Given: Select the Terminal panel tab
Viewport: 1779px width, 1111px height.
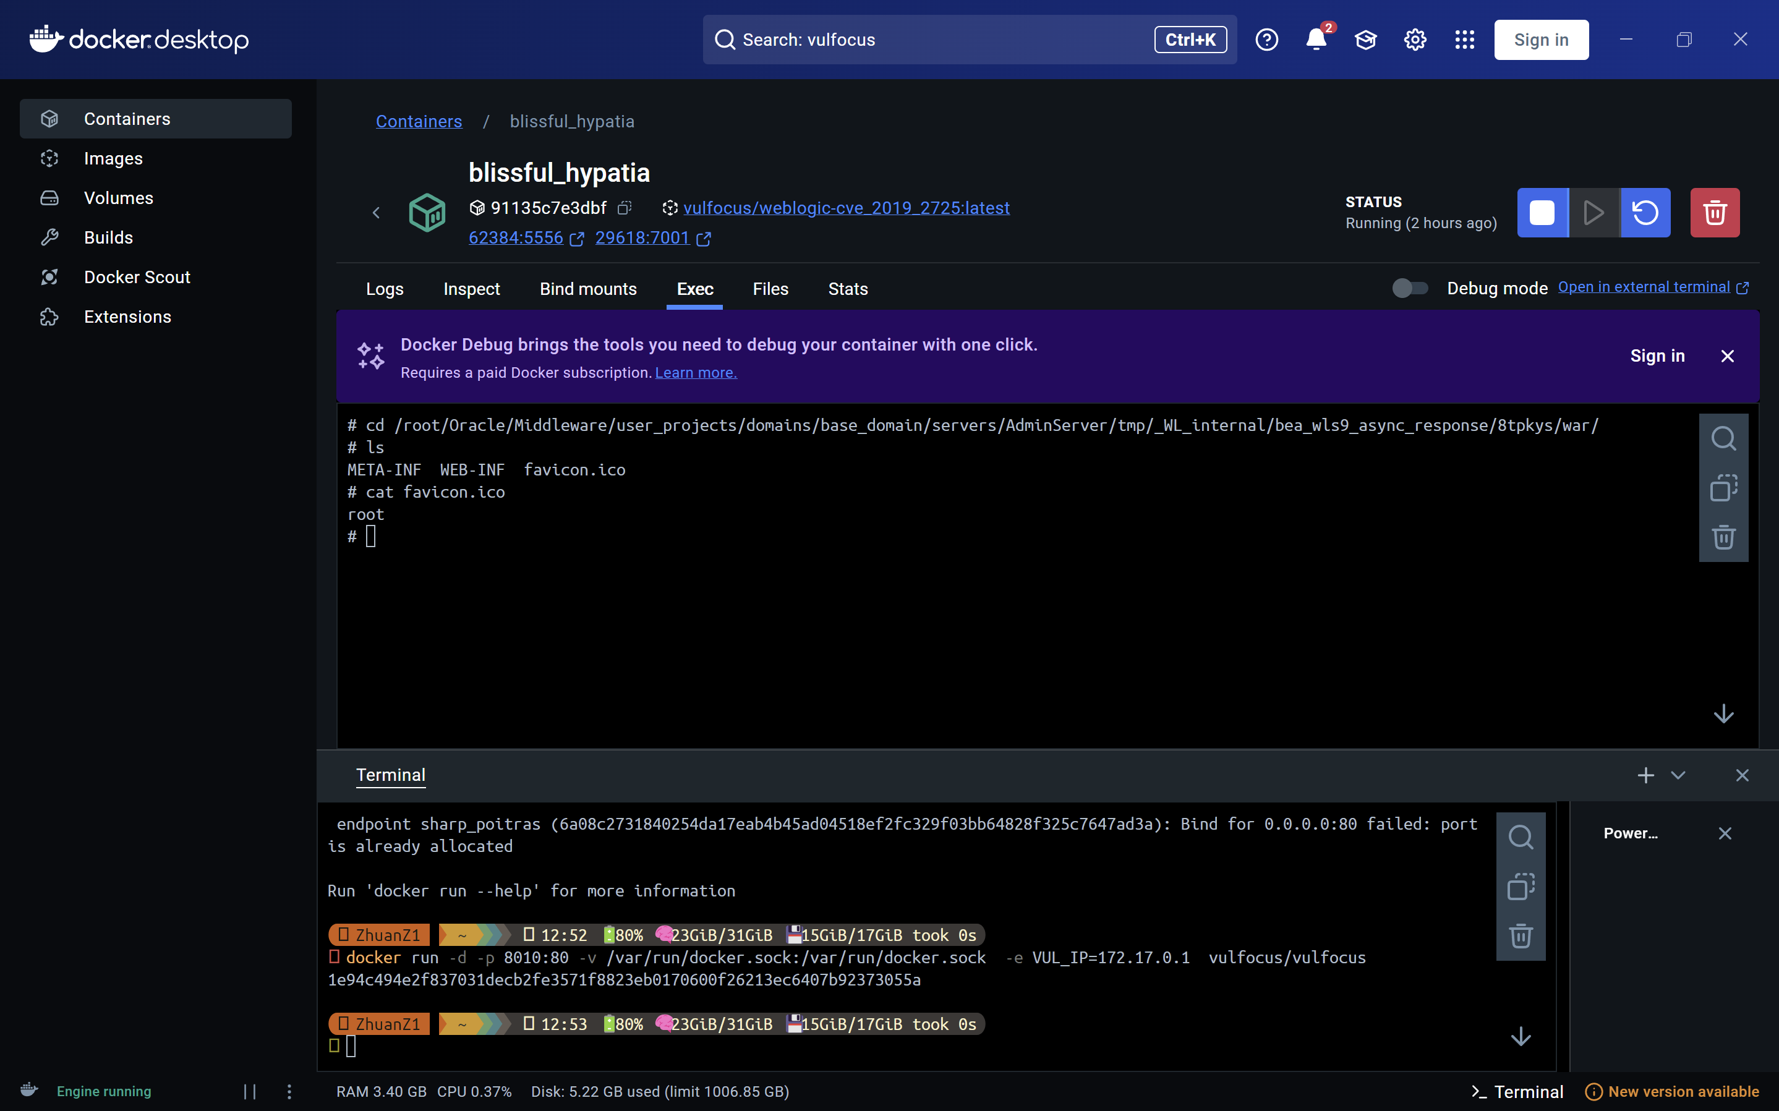Looking at the screenshot, I should click(391, 775).
